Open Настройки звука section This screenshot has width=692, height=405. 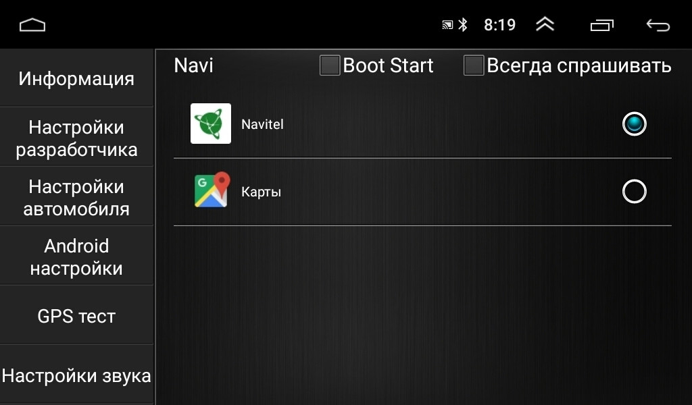(x=76, y=375)
